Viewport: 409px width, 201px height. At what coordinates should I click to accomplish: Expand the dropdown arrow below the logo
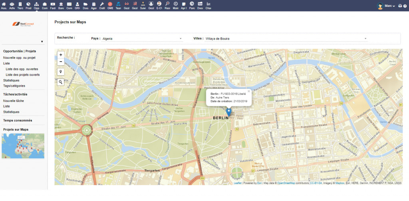[42, 42]
